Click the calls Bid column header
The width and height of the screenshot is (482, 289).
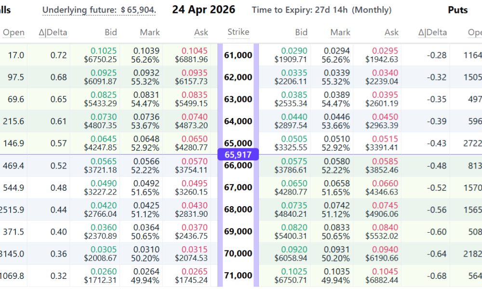coord(111,33)
